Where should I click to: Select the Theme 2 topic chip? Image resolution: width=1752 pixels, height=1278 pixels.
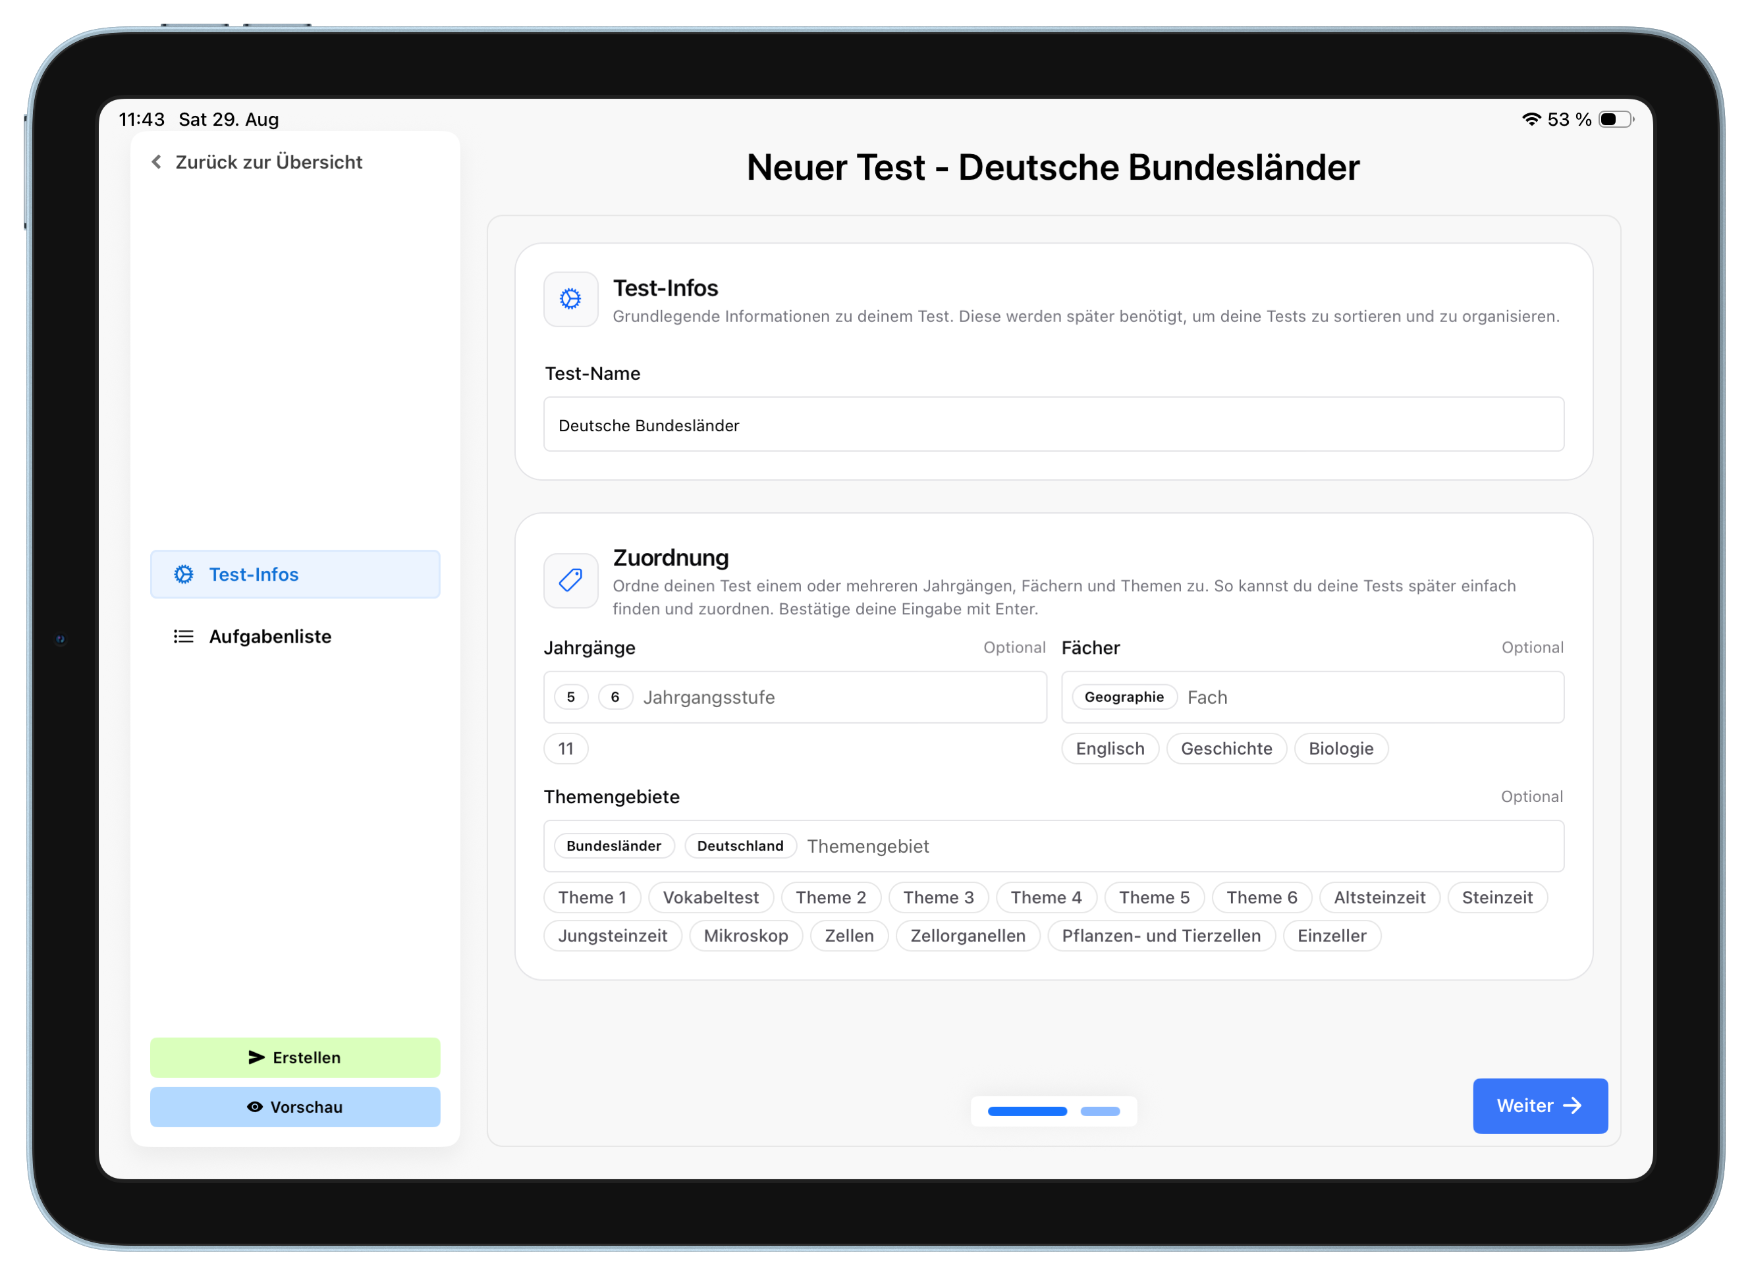(831, 897)
